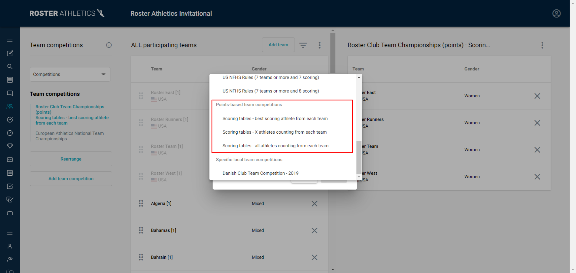Open the three-dot menu beside Add team
The height and width of the screenshot is (273, 576).
(x=319, y=45)
